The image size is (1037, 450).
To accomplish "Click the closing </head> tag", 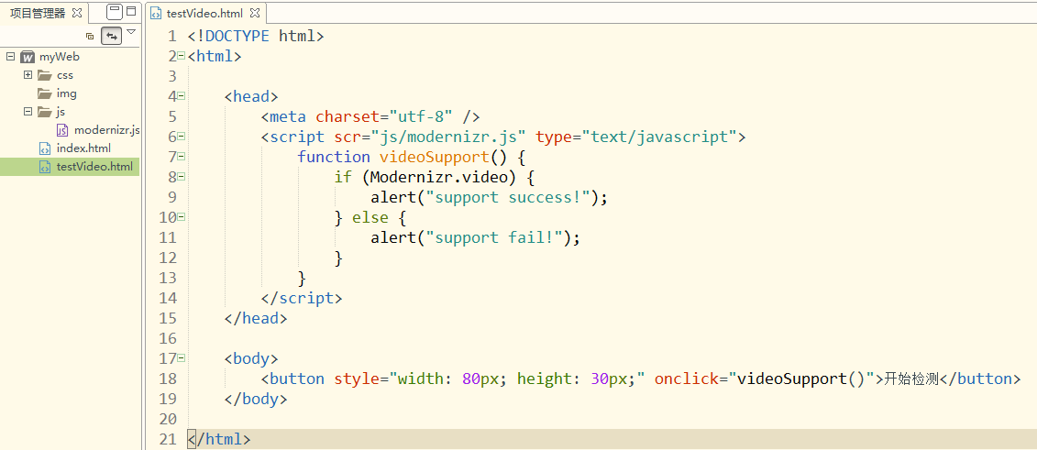I will 256,318.
